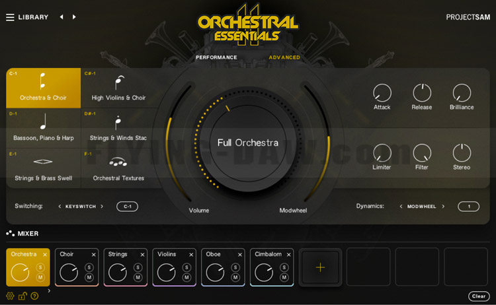Viewport: 496px width, 305px height.
Task: Select the Bassoon, Piano & Harp articulation
Action: [x=44, y=128]
